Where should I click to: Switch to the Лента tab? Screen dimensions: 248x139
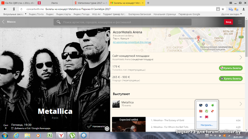coord(54,3)
